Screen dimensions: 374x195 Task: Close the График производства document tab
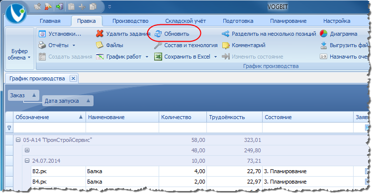pos(74,78)
